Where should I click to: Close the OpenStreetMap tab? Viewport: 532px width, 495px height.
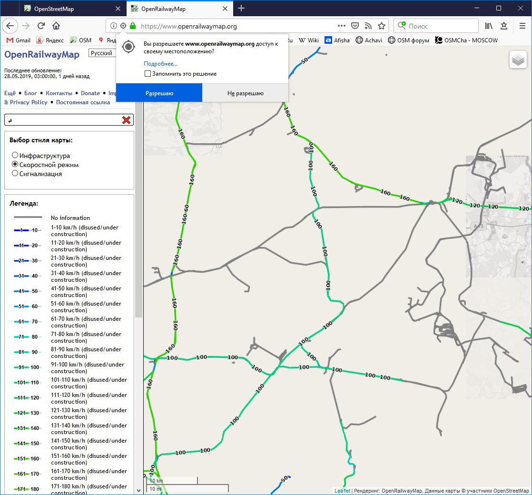click(x=118, y=9)
